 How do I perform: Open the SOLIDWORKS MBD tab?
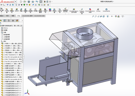pyautogui.click(x=39, y=16)
